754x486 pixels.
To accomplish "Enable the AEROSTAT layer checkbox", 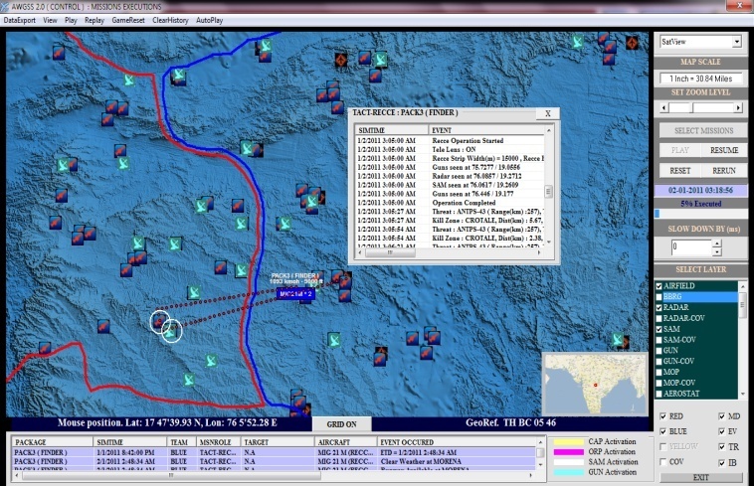I will point(660,394).
